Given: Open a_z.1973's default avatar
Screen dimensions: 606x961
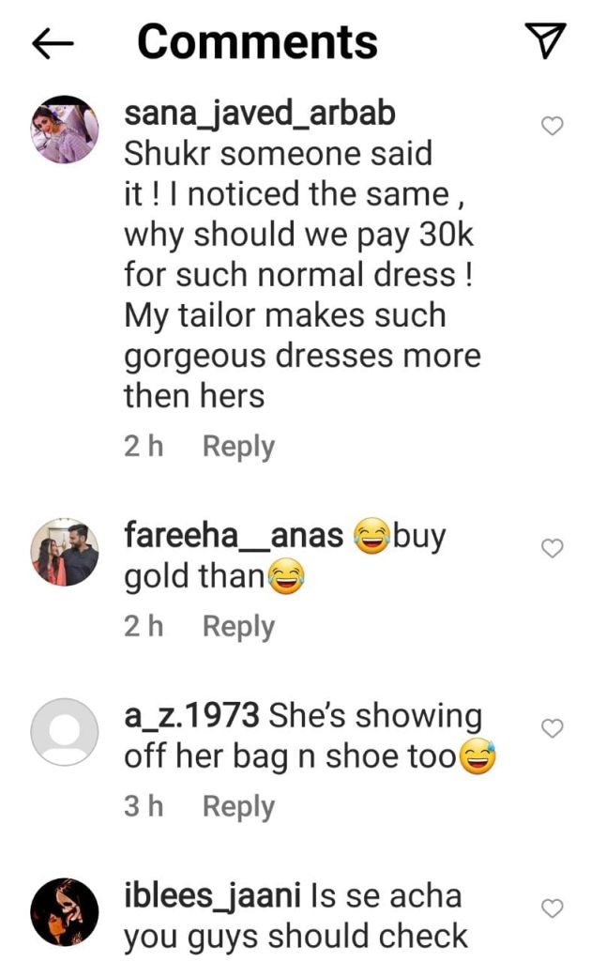Looking at the screenshot, I should [65, 732].
